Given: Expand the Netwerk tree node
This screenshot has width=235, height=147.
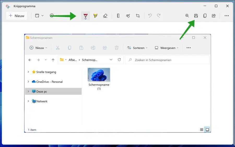Looking at the screenshot, I should pos(28,101).
